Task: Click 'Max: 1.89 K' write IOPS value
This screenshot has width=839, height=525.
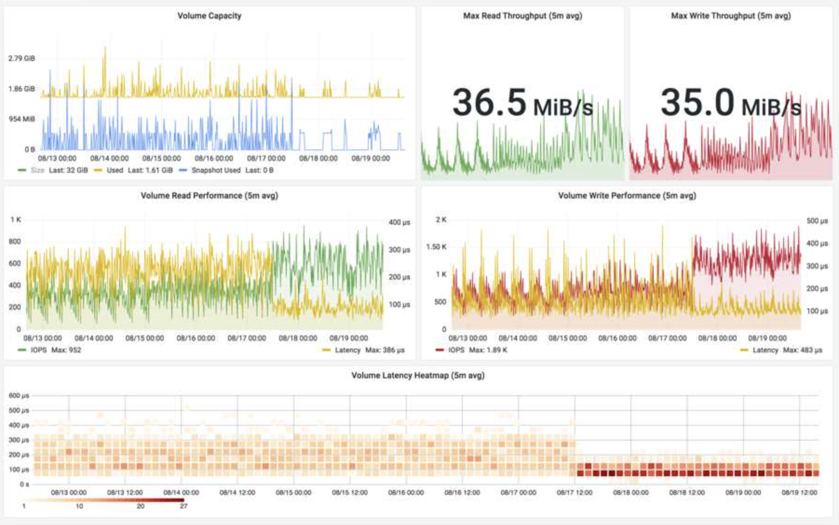Action: point(488,350)
